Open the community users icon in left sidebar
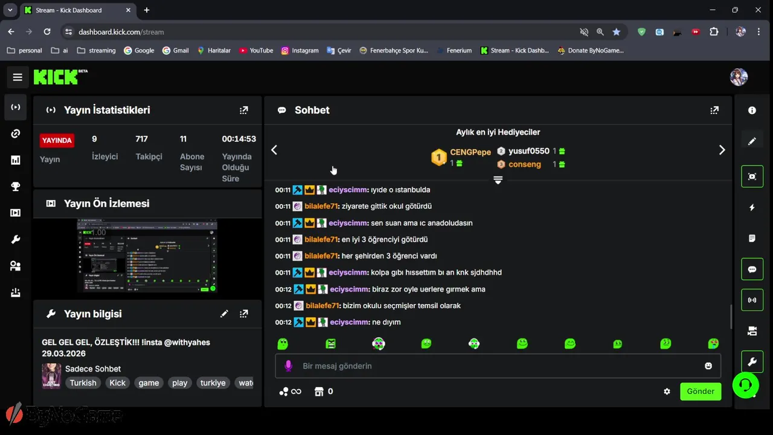Image resolution: width=773 pixels, height=435 pixels. 16,266
